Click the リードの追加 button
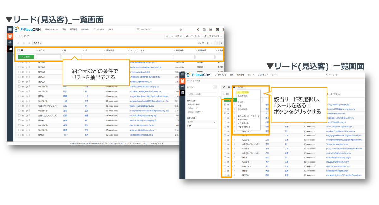This screenshot has width=379, height=205. tap(174, 36)
